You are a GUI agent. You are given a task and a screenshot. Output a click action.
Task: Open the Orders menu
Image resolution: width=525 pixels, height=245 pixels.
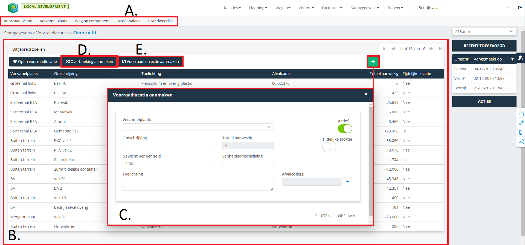[x=306, y=8]
